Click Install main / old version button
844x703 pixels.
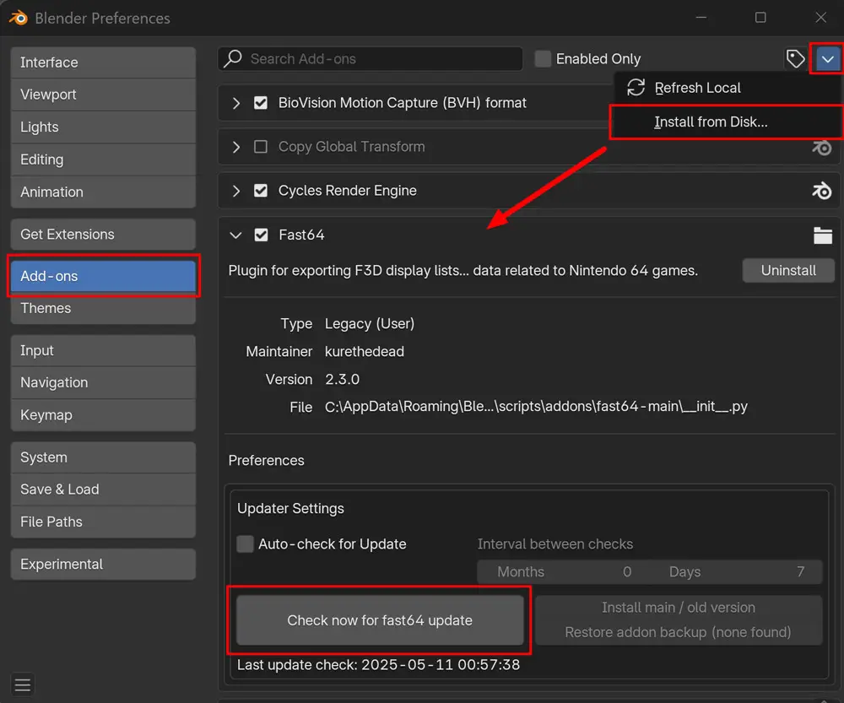pyautogui.click(x=679, y=608)
